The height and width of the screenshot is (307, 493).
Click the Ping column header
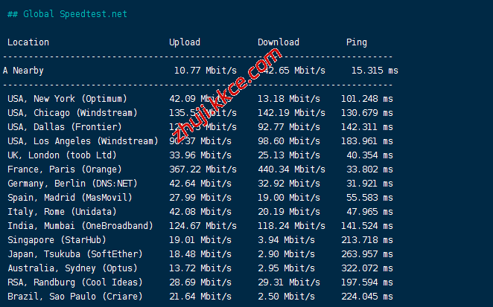356,42
